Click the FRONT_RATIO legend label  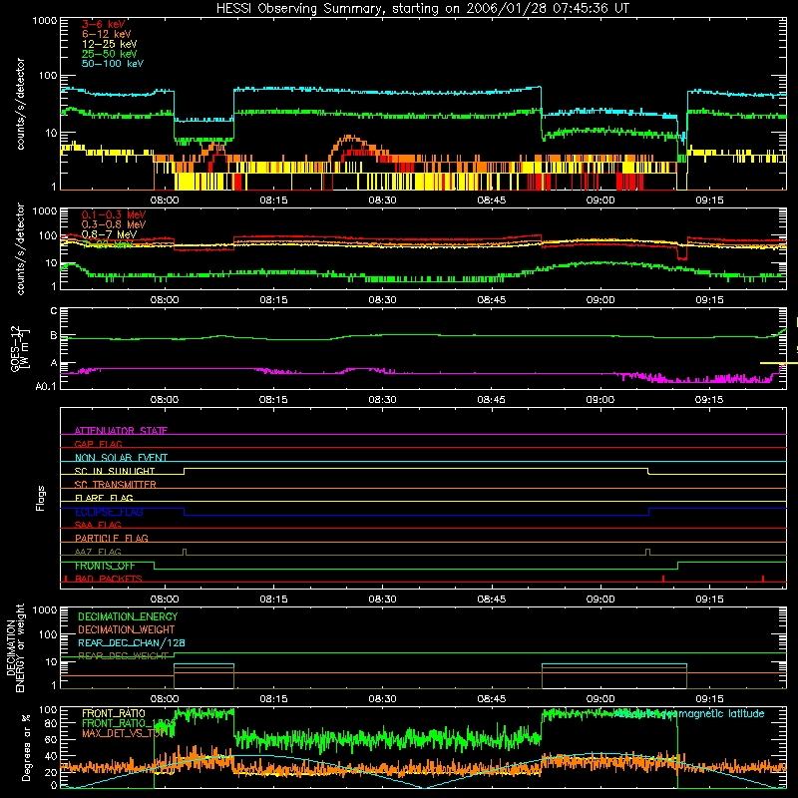[x=114, y=713]
